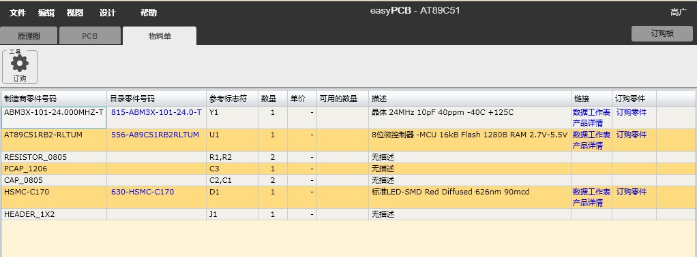Click description 标准LED-SMD Red Diffused
This screenshot has width=697, height=257.
[450, 192]
